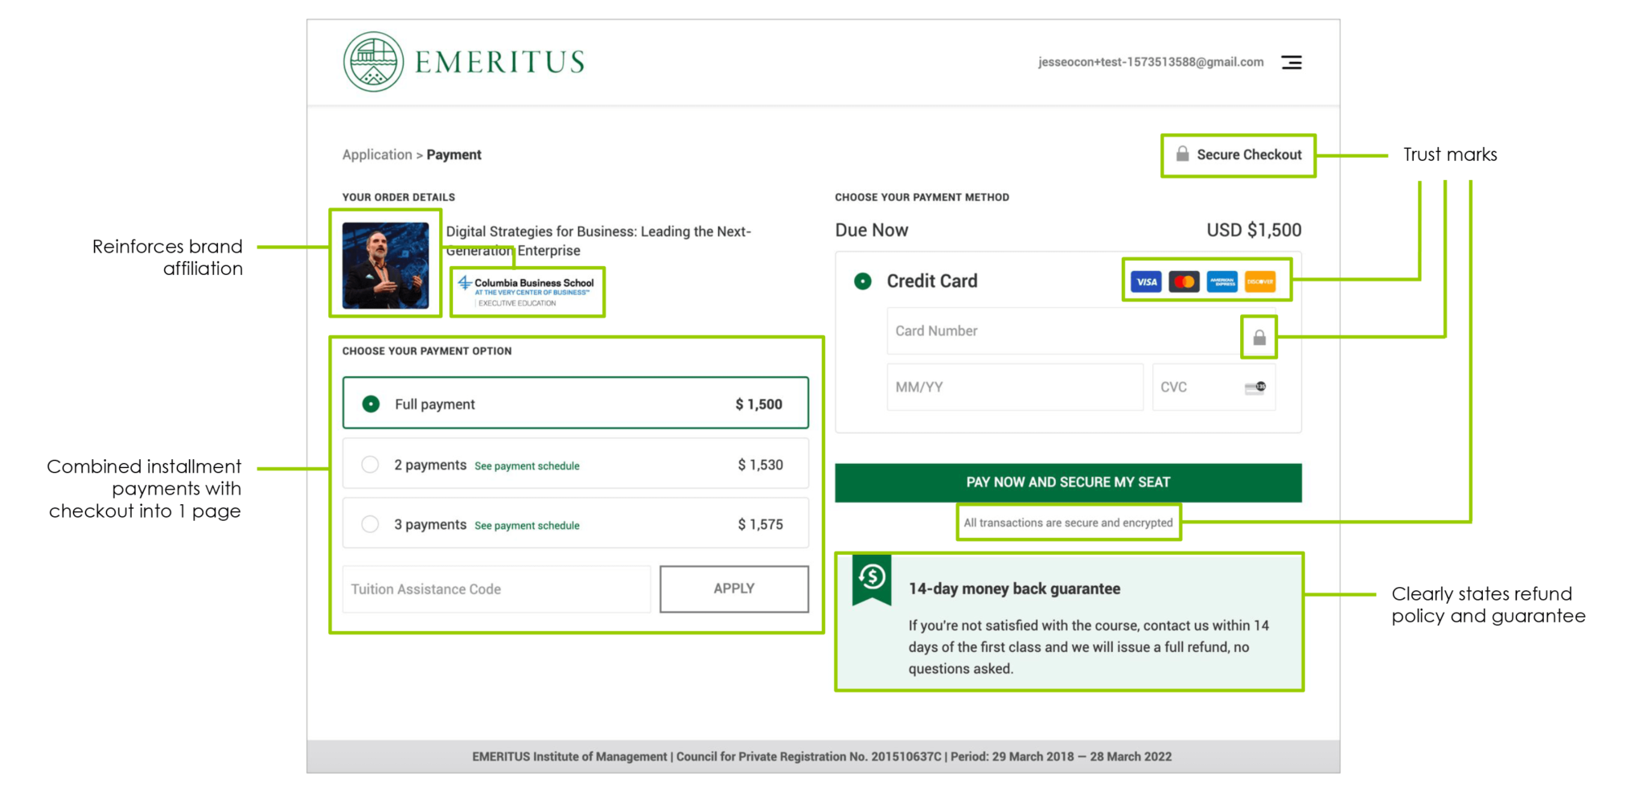Click the American Express card icon
This screenshot has width=1647, height=800.
(1222, 281)
